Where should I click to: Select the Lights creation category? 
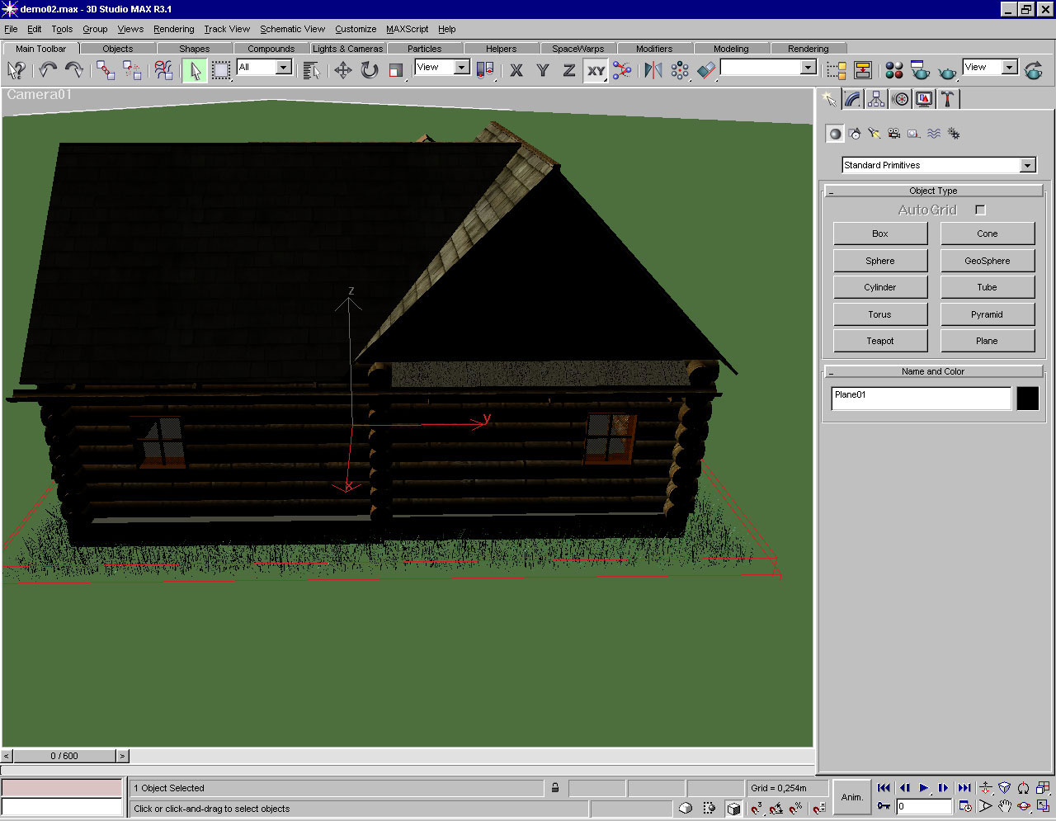pos(874,134)
